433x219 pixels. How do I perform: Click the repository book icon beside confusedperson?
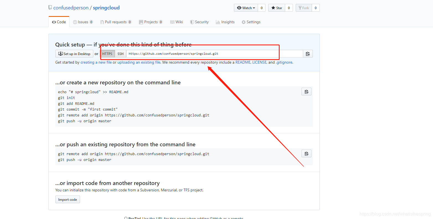tap(50, 7)
